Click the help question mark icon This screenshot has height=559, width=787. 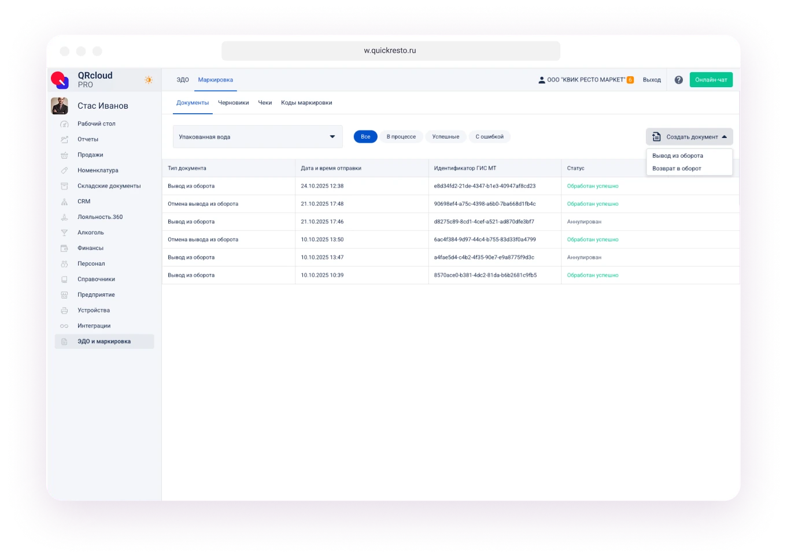tap(678, 80)
